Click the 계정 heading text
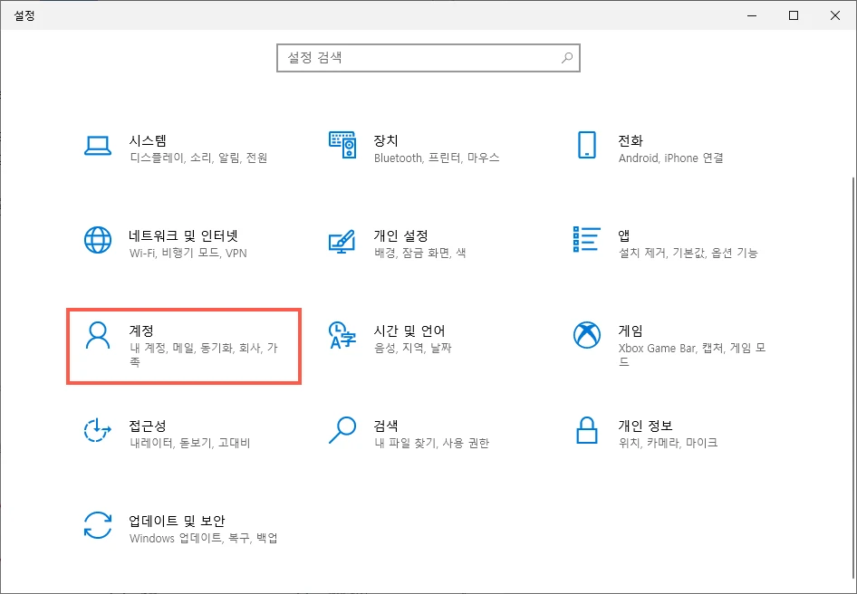 click(141, 331)
